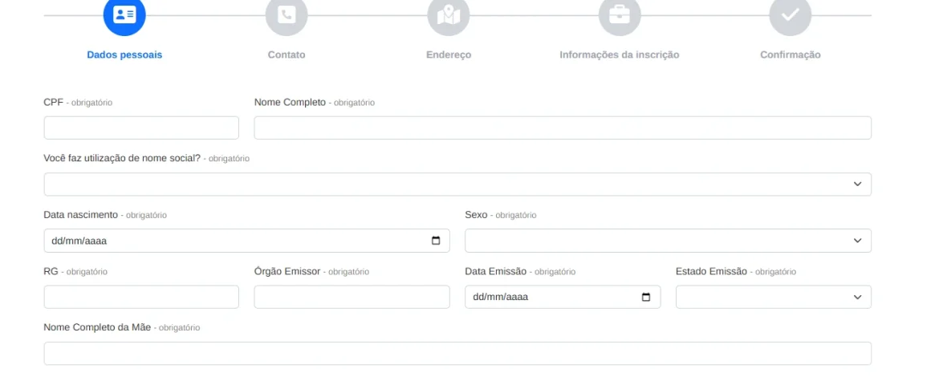Focus the CPF input field
The width and height of the screenshot is (939, 385).
(141, 128)
